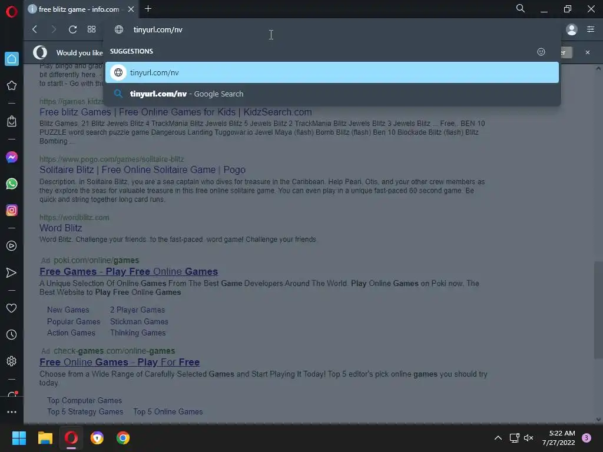Click the 'https://wordblitz.com' URL text
Screen dimensions: 603x452
tap(74, 218)
